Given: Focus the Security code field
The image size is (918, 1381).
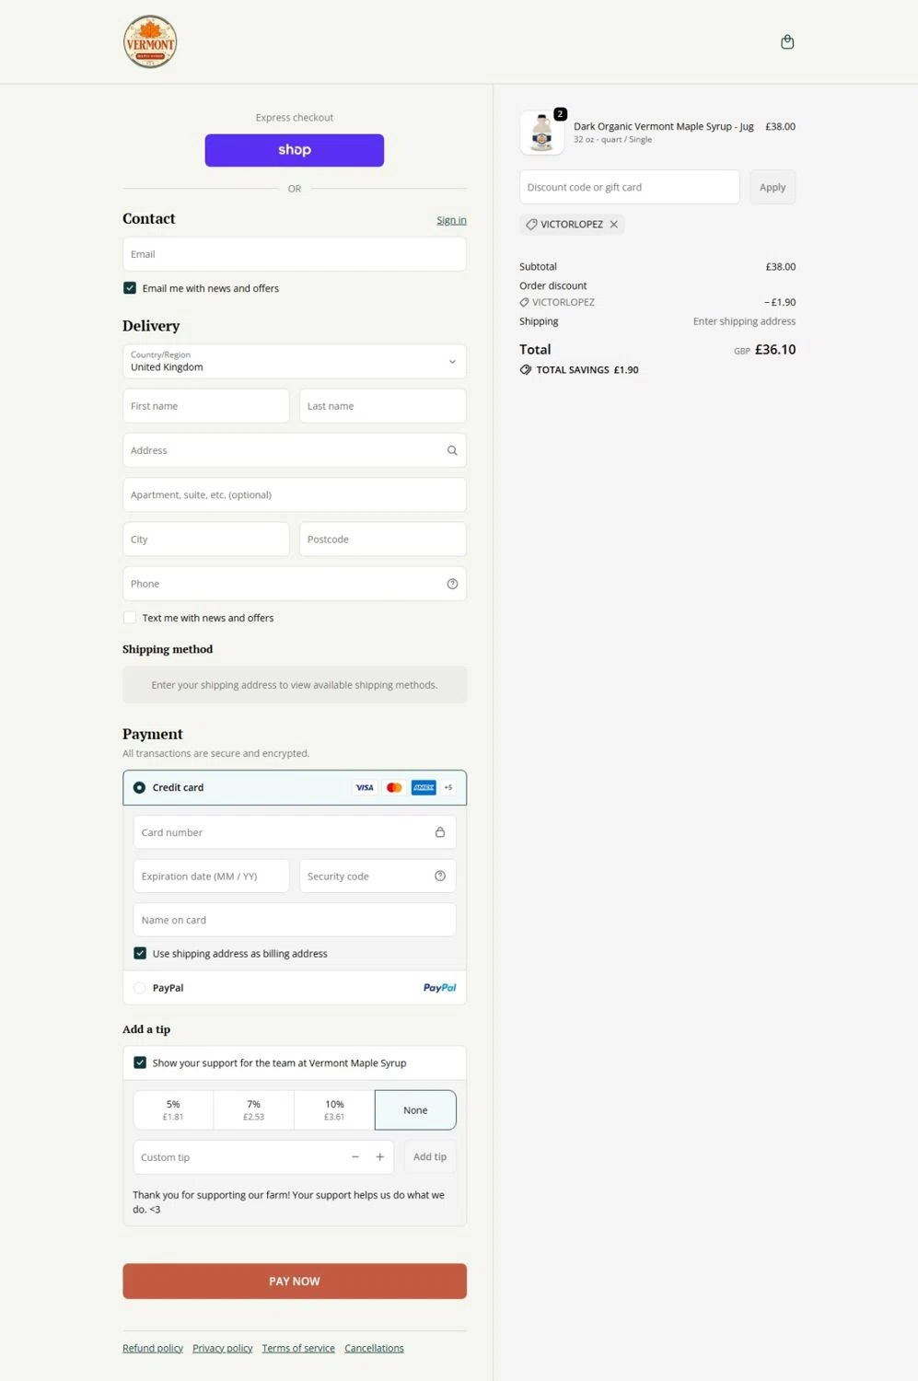Looking at the screenshot, I should coord(378,876).
